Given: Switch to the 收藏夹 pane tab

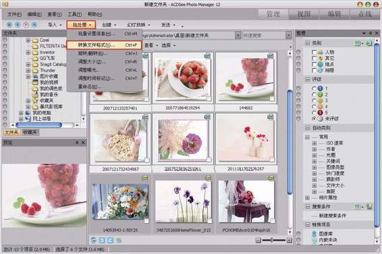Looking at the screenshot, I should tap(30, 132).
